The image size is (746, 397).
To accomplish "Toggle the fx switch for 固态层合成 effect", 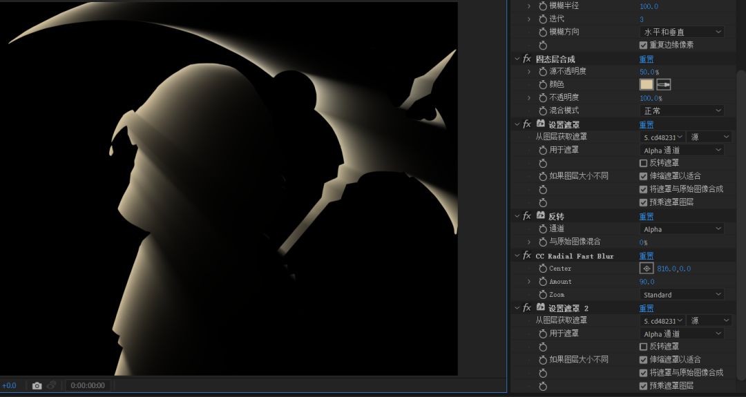I will click(x=527, y=59).
